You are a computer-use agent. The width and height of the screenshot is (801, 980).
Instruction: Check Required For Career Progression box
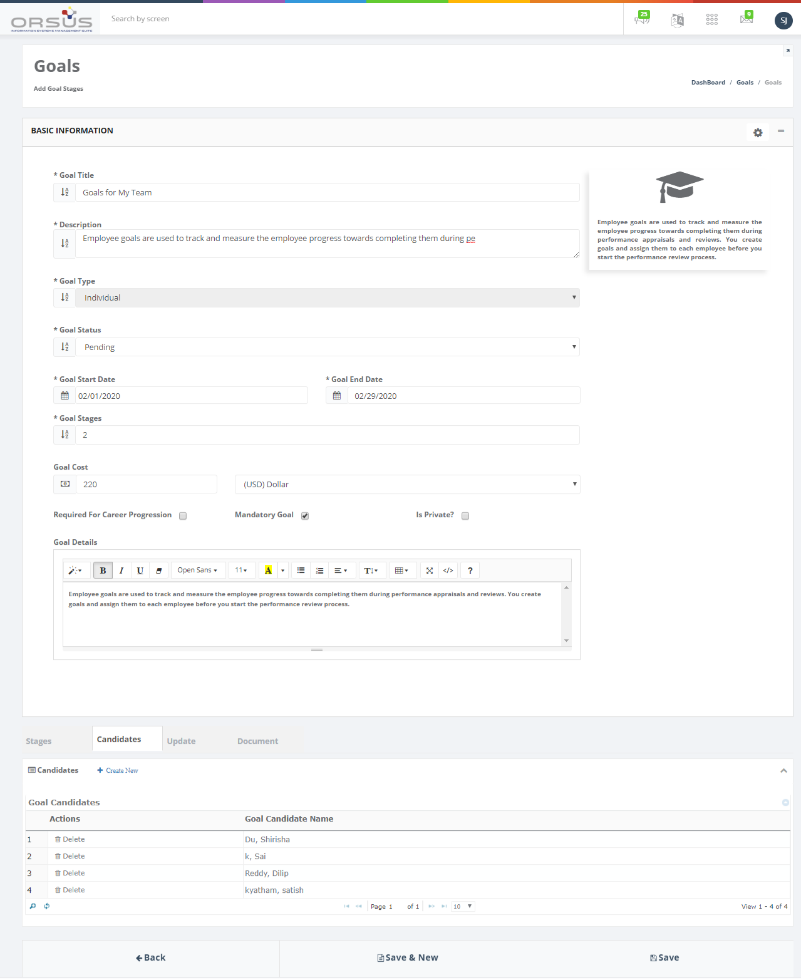[x=183, y=516]
